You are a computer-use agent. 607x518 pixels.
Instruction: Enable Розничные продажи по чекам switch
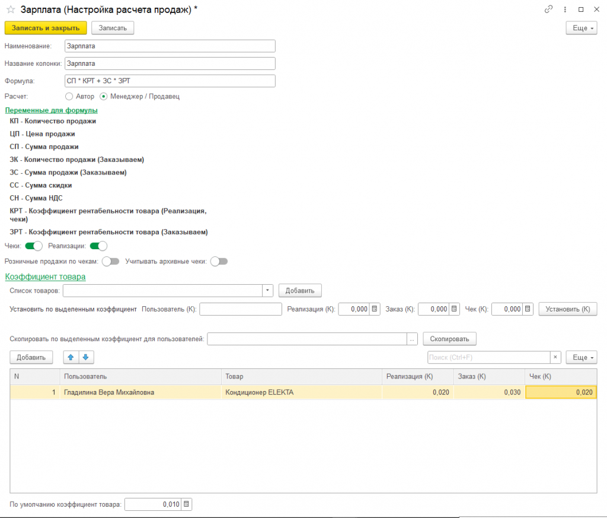point(110,262)
